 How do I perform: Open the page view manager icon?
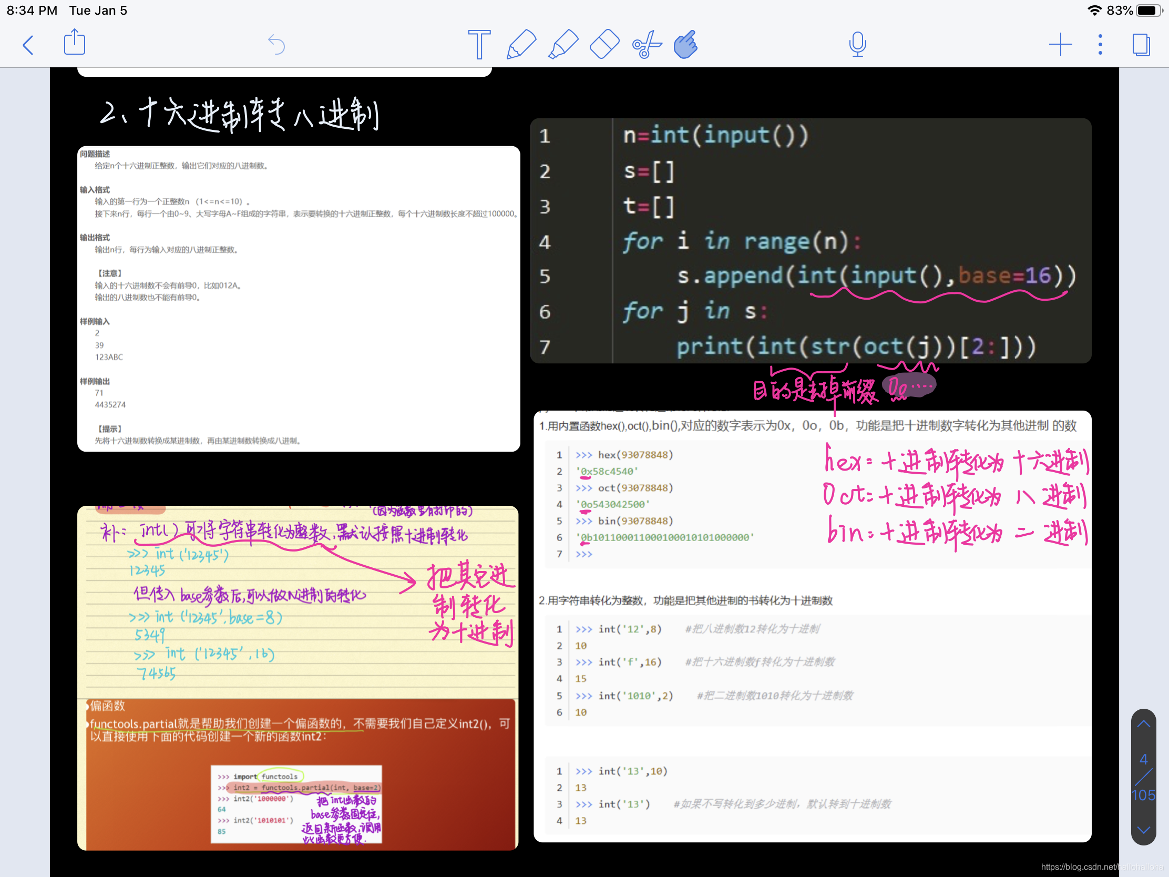[x=1141, y=44]
